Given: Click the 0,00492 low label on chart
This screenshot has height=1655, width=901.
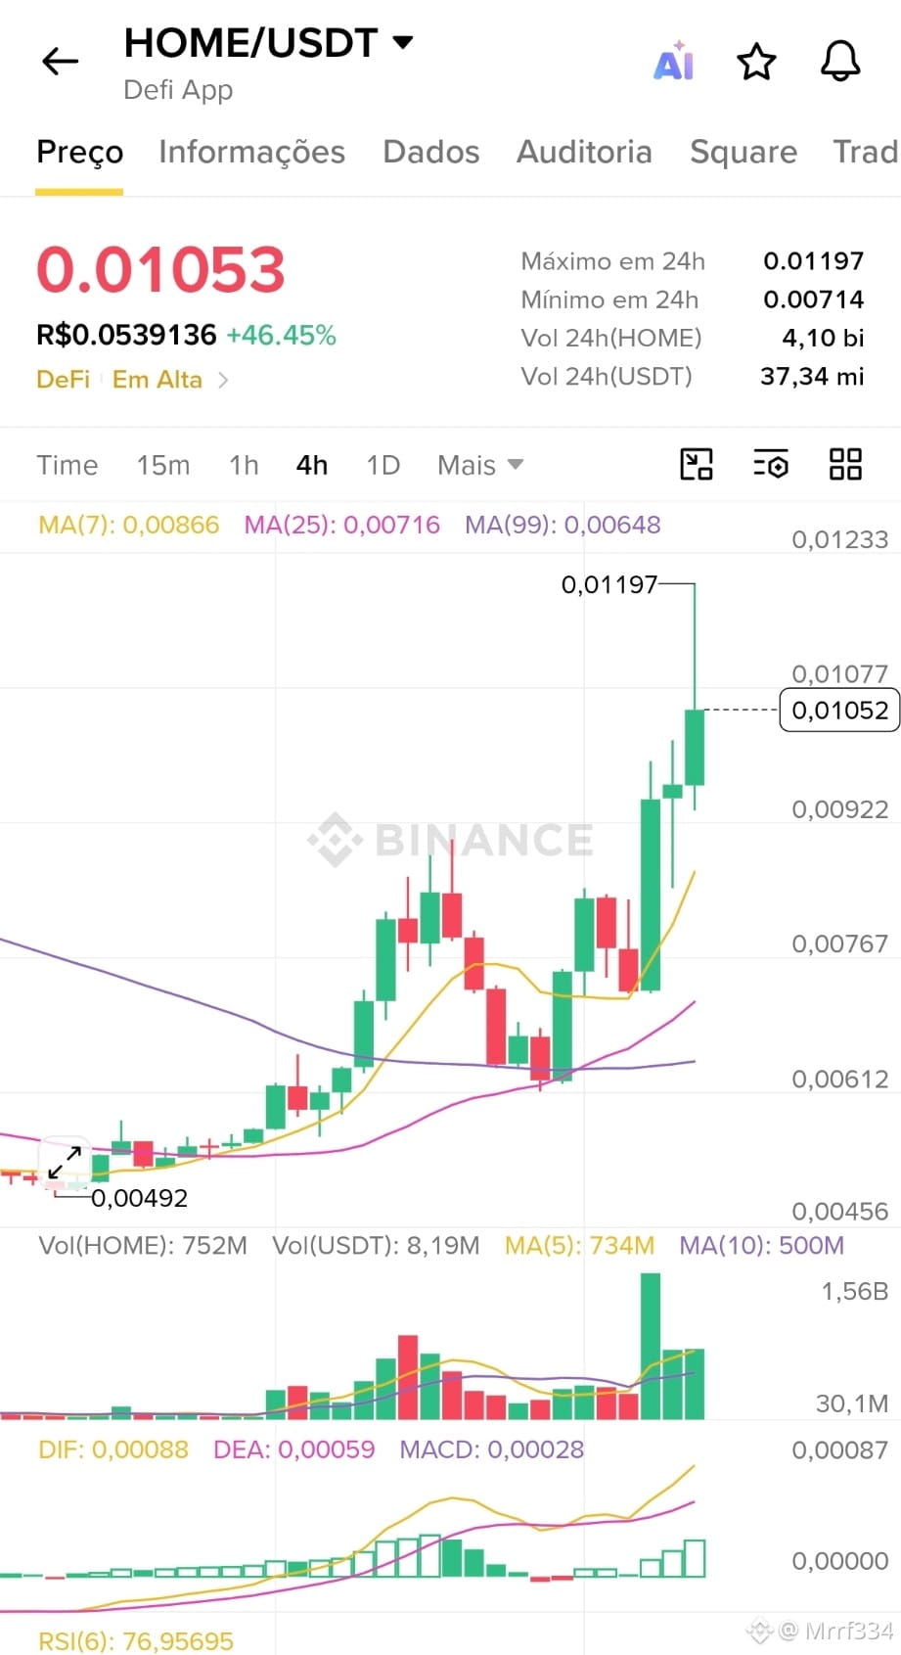Looking at the screenshot, I should pos(139,1198).
